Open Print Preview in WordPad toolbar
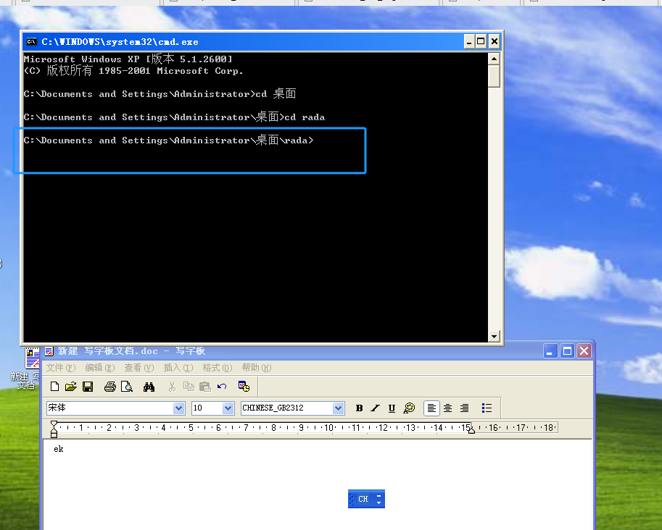The width and height of the screenshot is (662, 530). coord(127,386)
